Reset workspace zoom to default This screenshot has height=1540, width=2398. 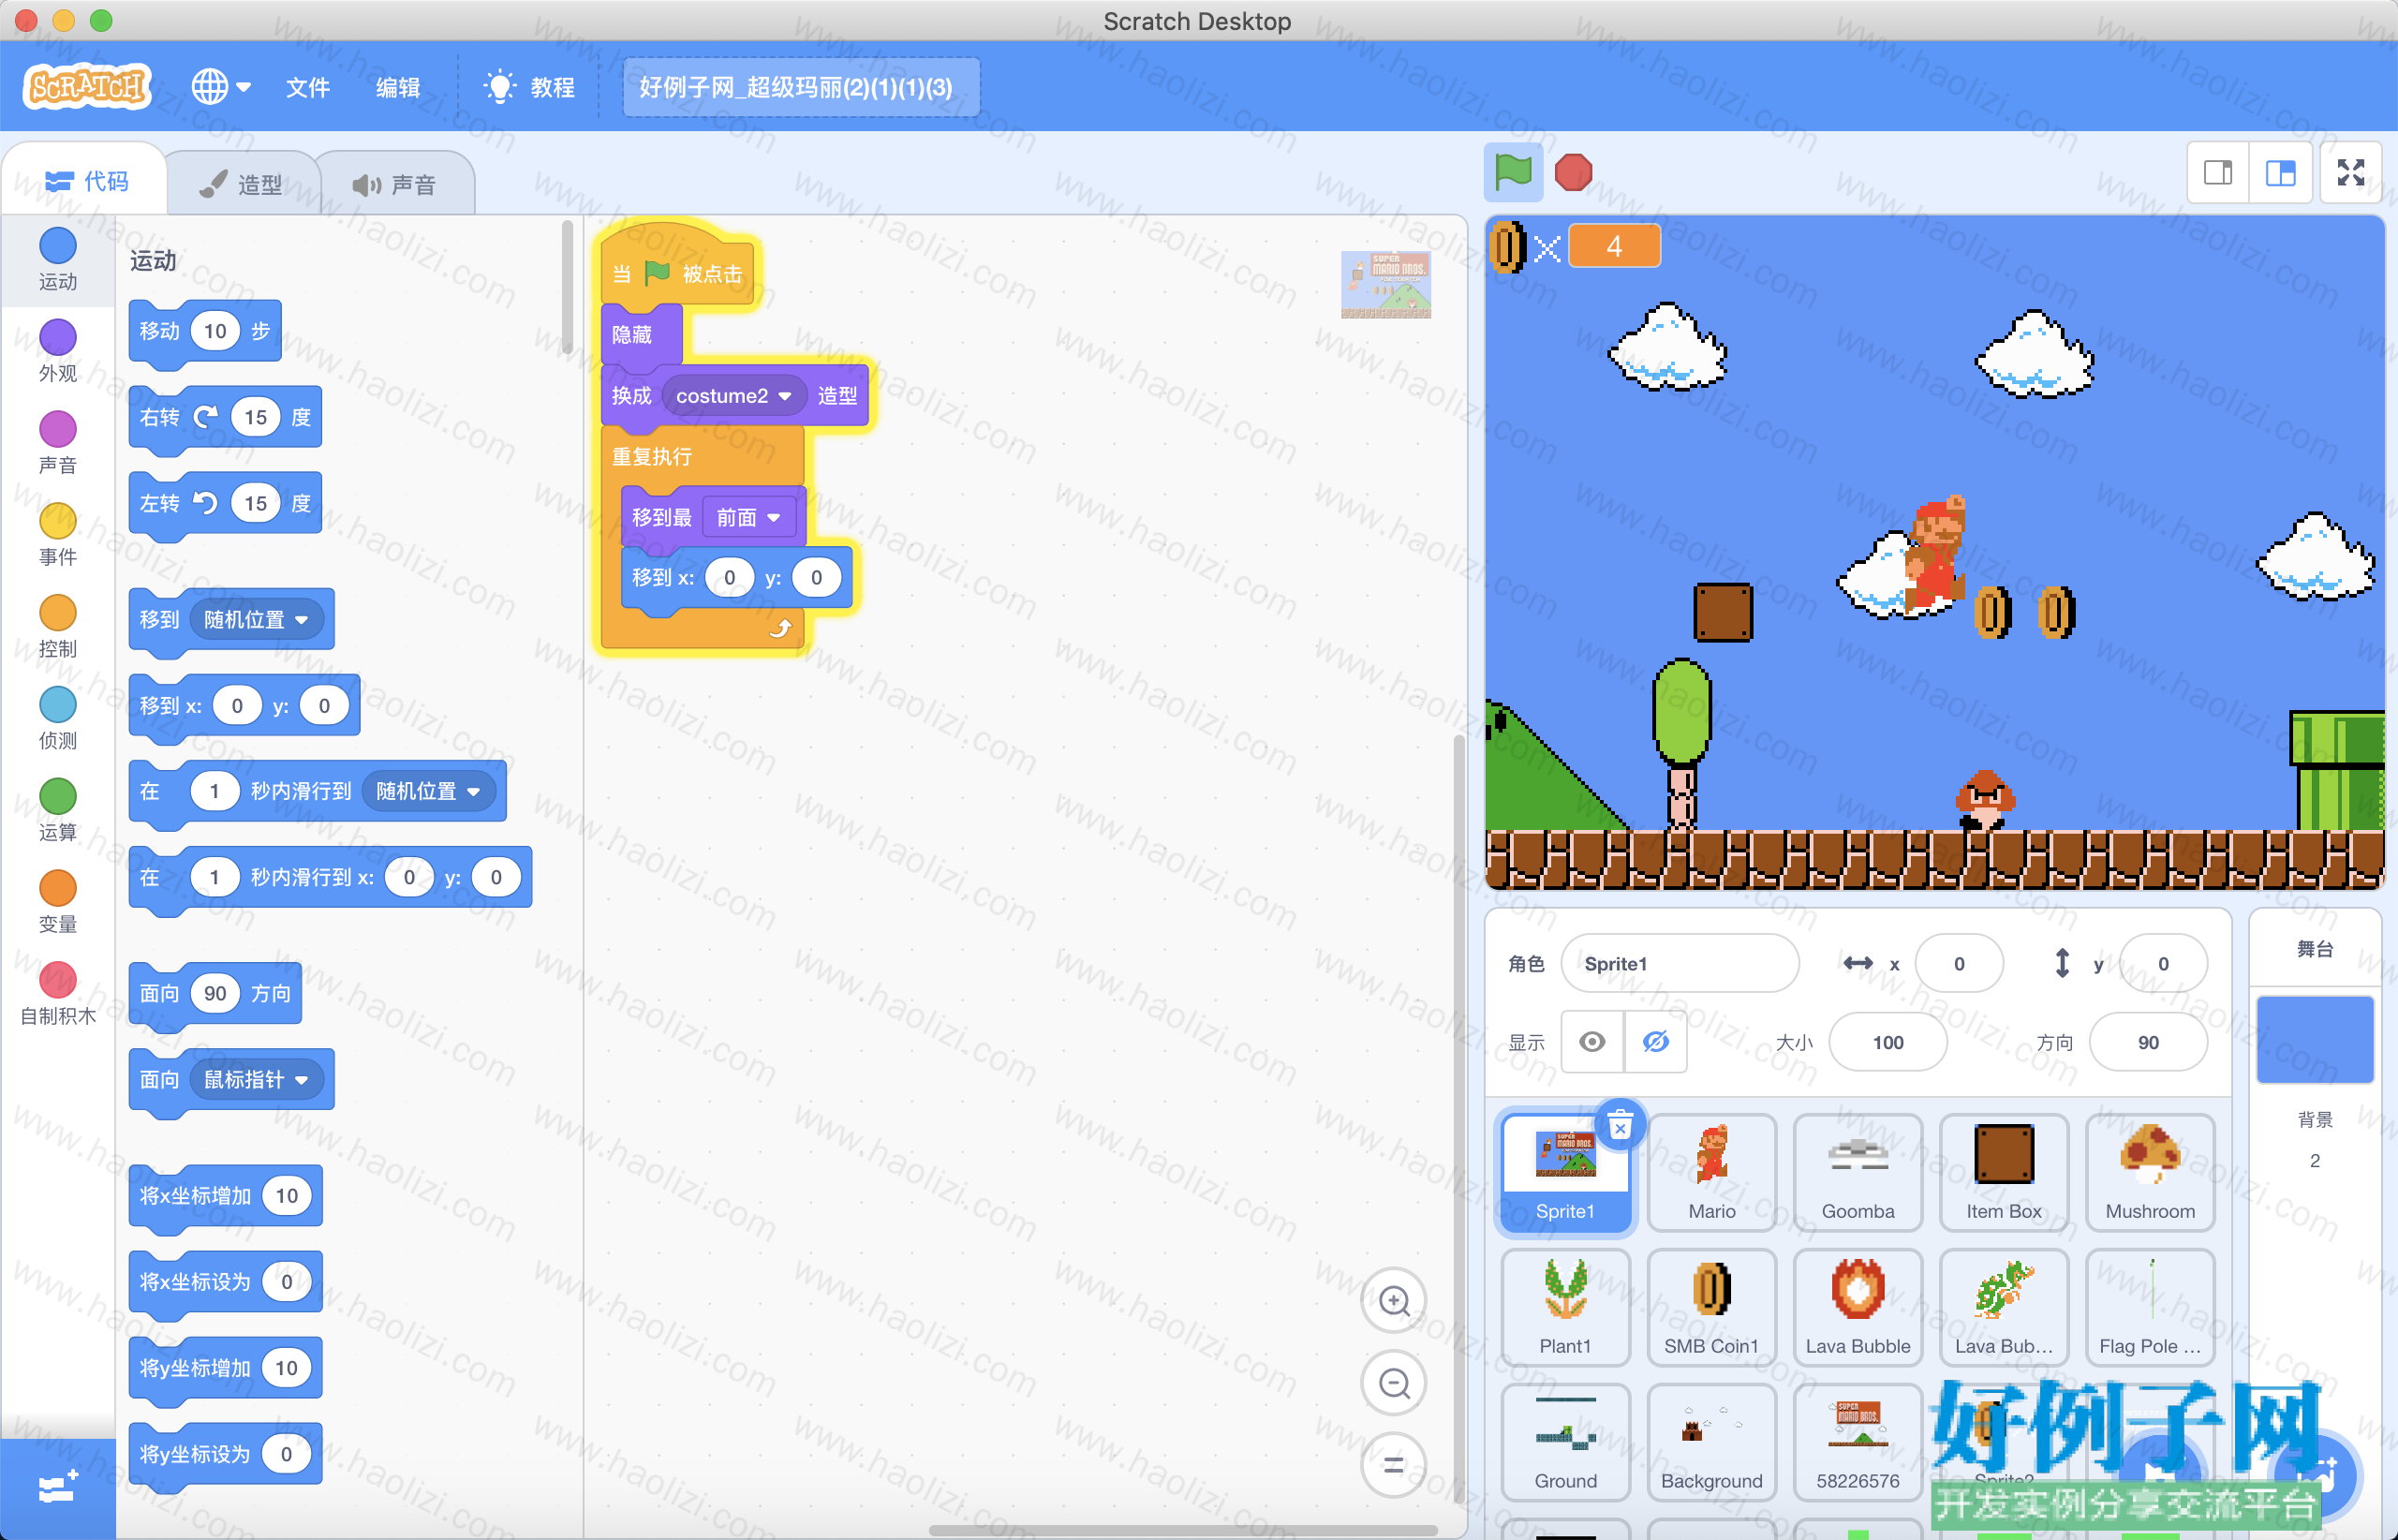click(1393, 1465)
